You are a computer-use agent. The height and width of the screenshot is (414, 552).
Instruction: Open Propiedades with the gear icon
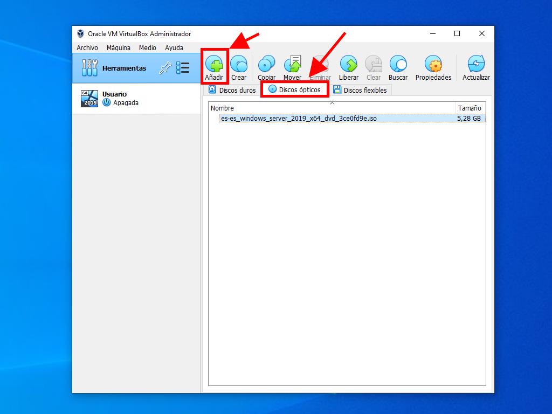click(433, 65)
